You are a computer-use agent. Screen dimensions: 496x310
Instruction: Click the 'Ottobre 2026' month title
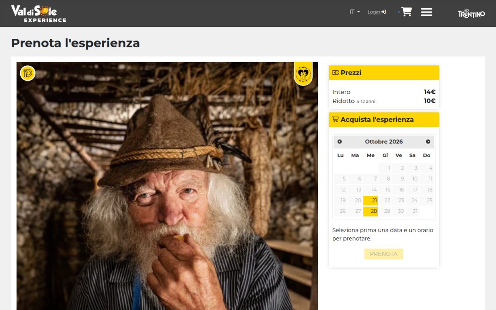click(x=384, y=142)
